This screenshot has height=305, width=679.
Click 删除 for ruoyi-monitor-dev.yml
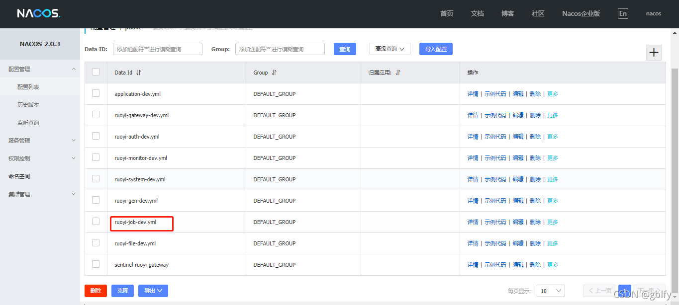[535, 158]
